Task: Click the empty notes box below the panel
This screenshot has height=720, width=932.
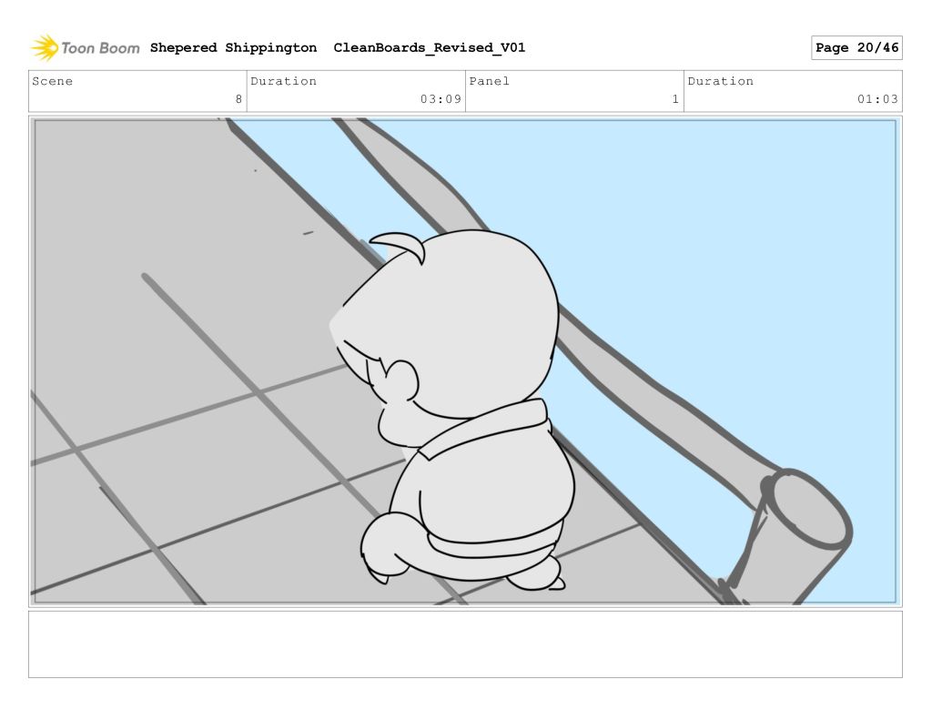Action: point(465,644)
